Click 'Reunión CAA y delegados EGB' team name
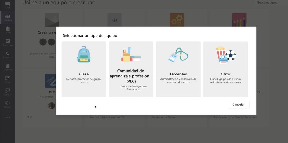Screen dimensions: 288x143 (x=107, y=117)
